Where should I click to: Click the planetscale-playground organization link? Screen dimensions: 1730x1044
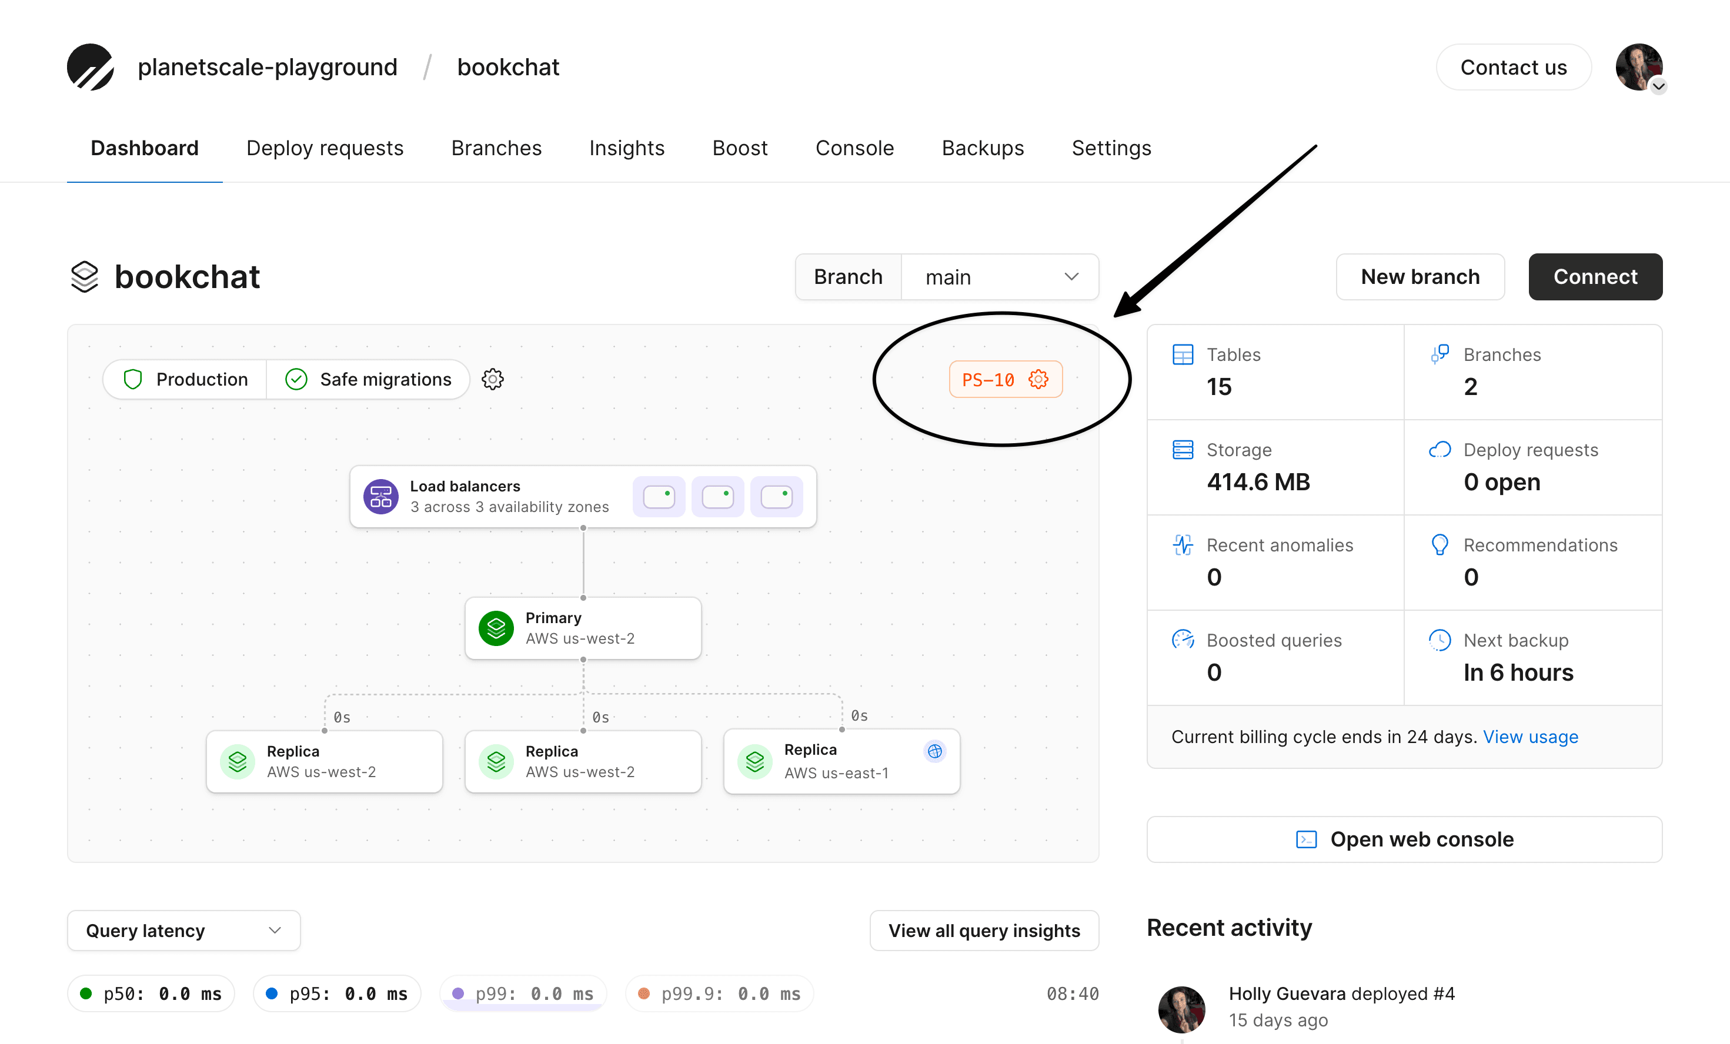pyautogui.click(x=268, y=68)
